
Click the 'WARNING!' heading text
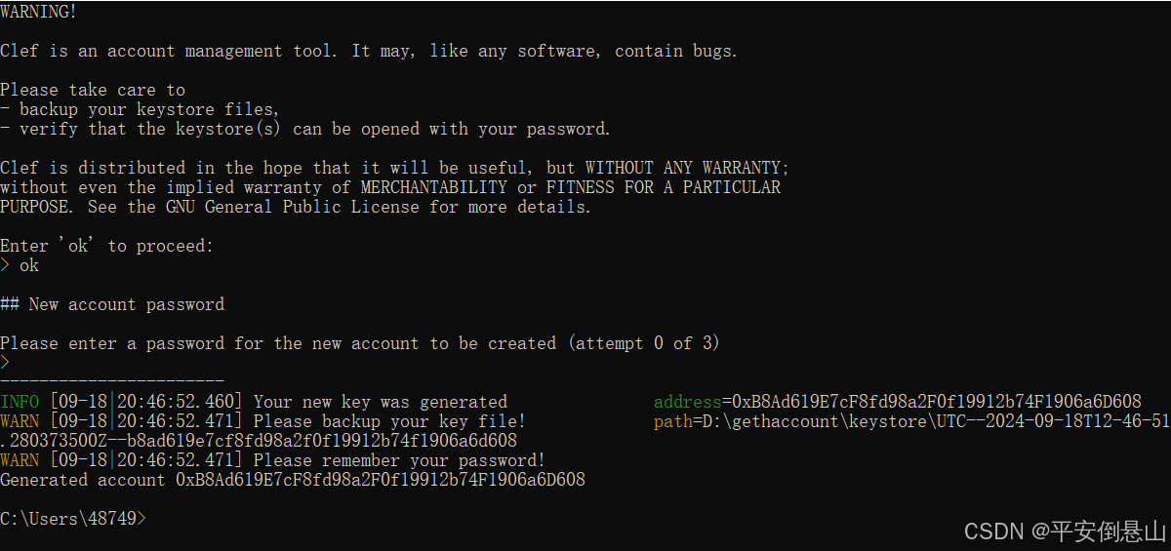coord(39,12)
